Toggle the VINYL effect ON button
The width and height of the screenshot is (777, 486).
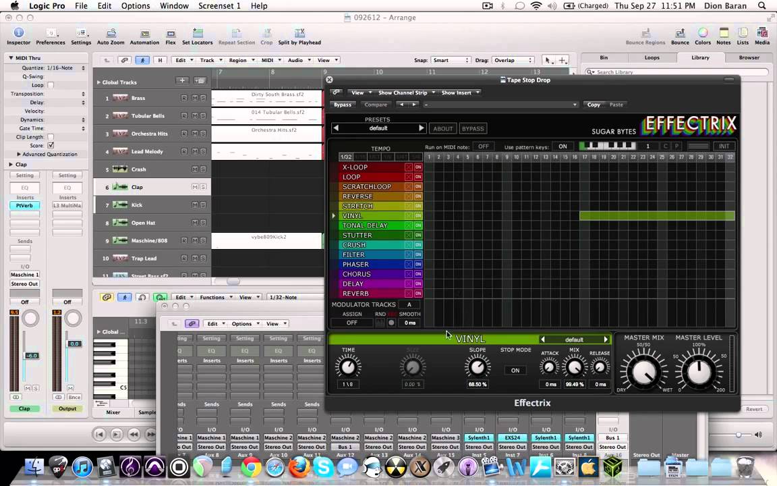(418, 216)
